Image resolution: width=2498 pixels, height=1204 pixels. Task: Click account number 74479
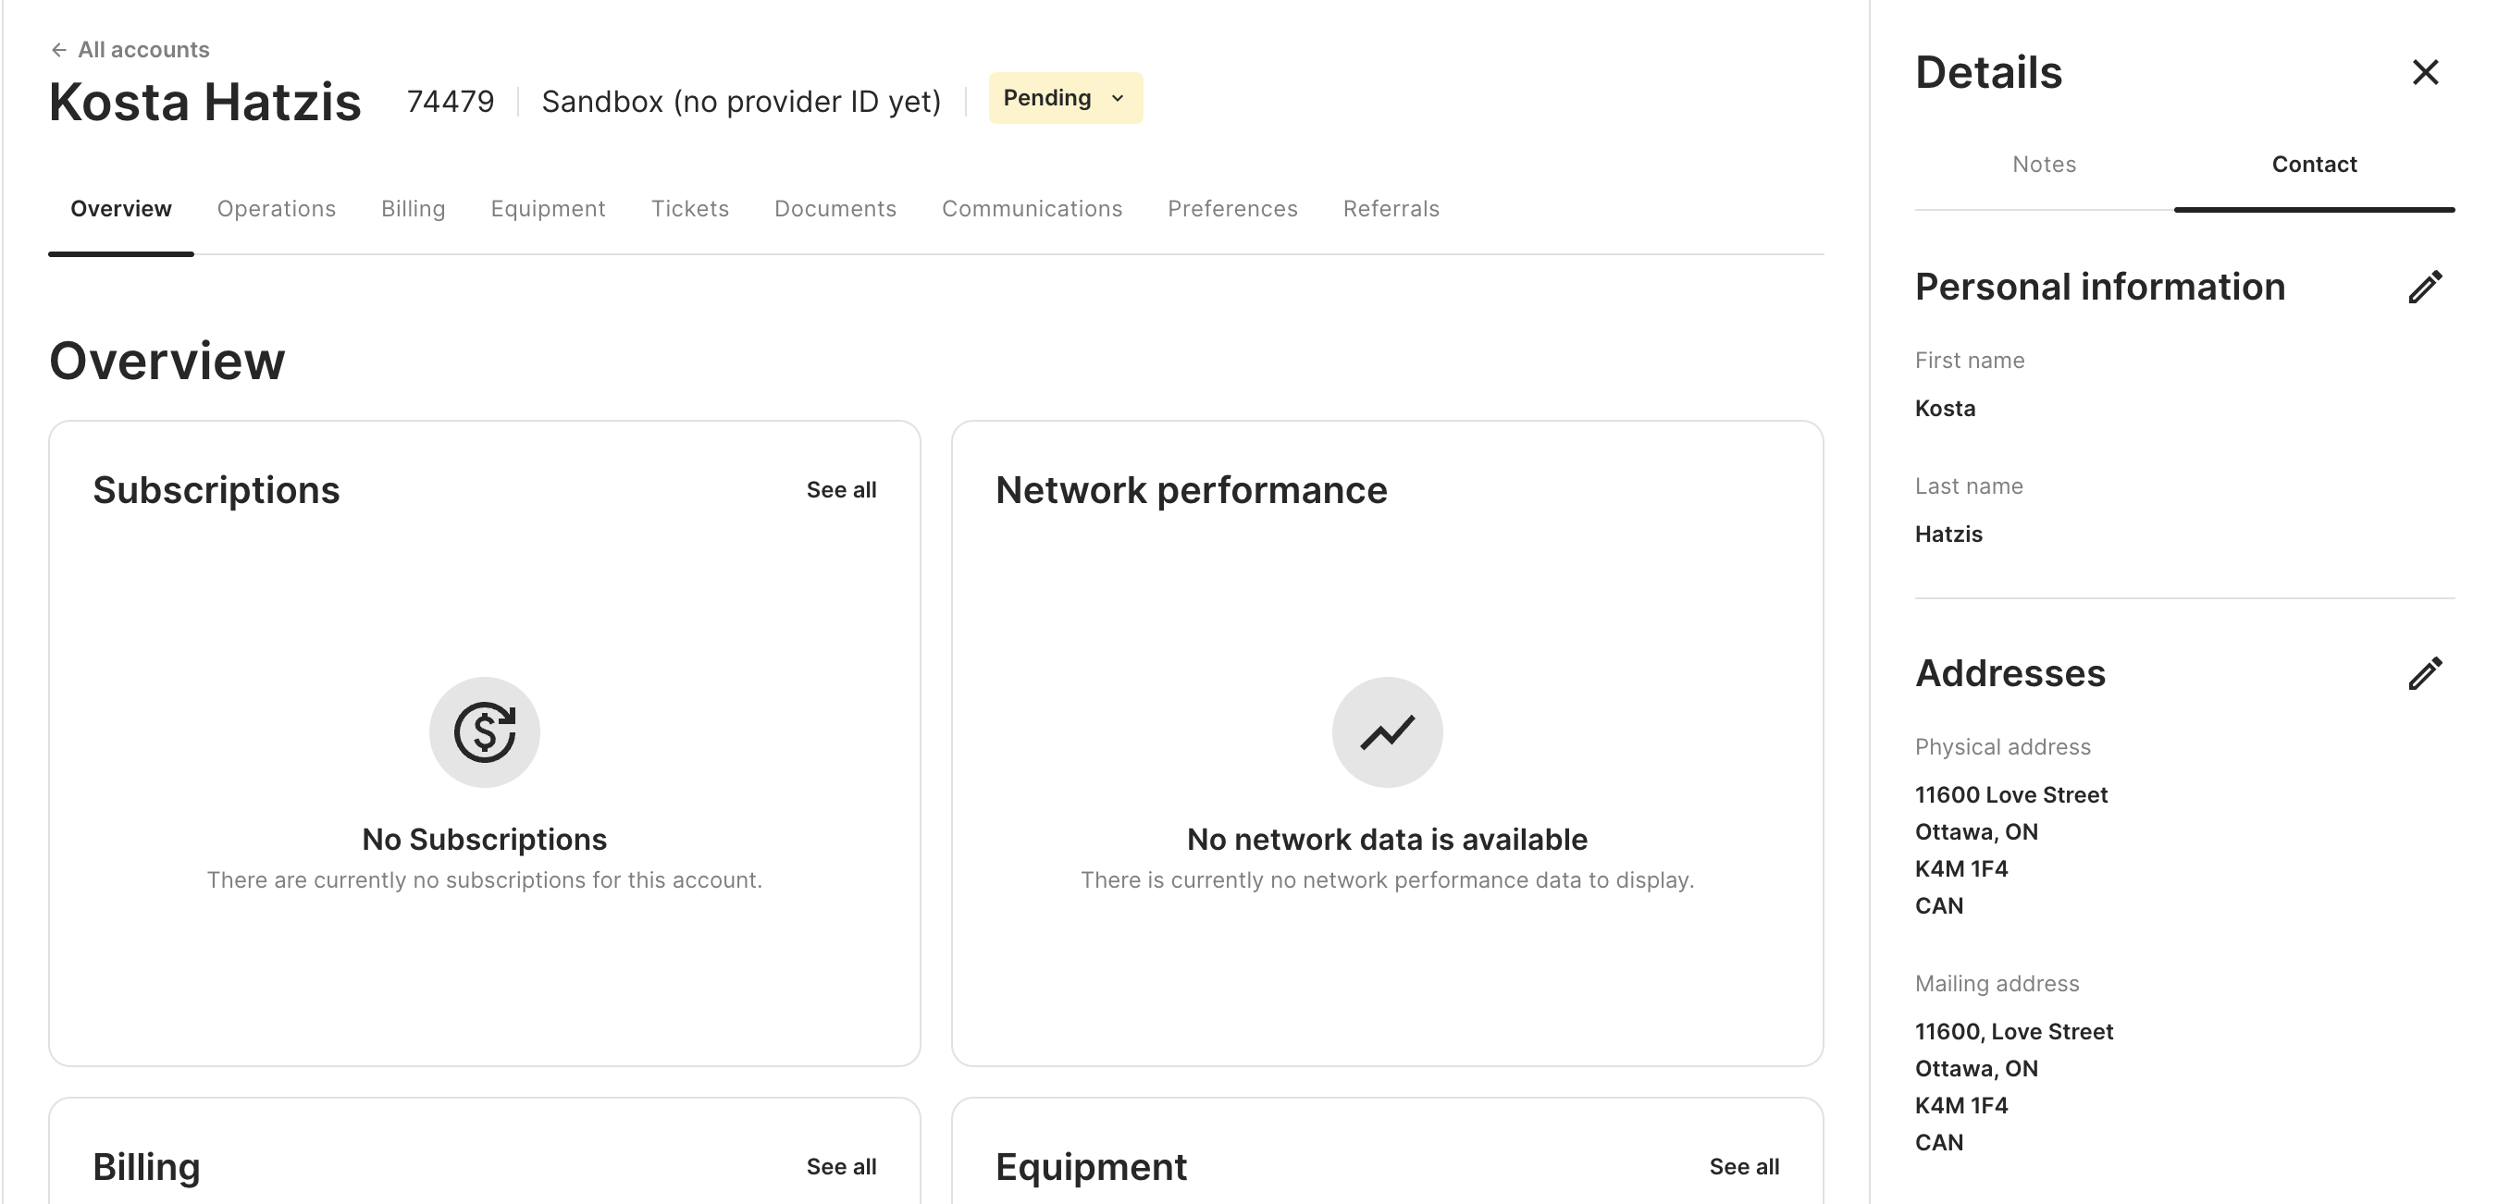pyautogui.click(x=450, y=101)
